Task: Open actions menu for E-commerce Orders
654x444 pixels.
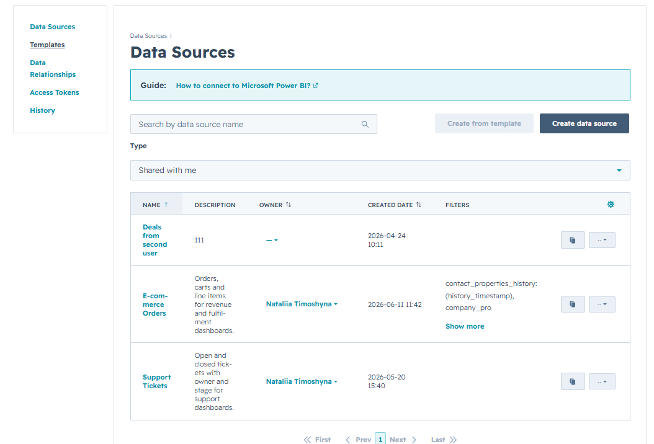Action: click(x=602, y=304)
